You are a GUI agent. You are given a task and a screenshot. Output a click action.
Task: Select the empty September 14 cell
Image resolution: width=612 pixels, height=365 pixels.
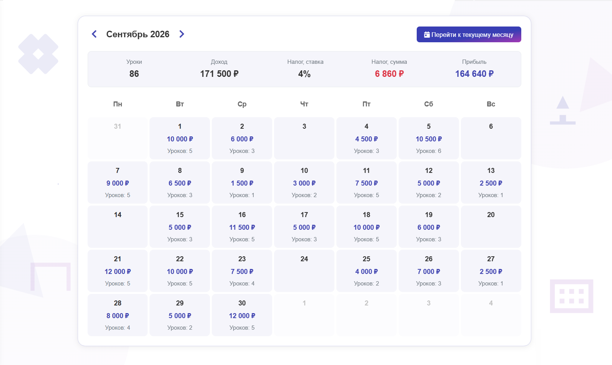[x=118, y=227]
